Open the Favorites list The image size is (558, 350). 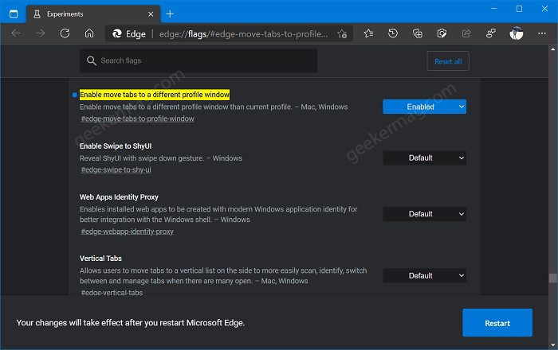[x=368, y=33]
